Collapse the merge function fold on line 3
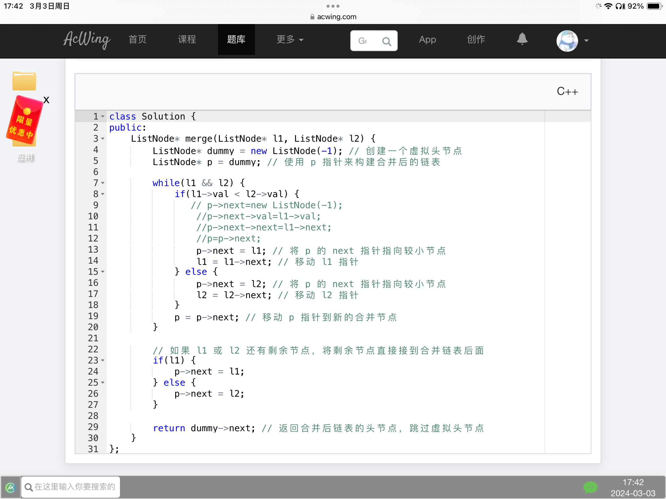Viewport: 666px width, 499px height. pyautogui.click(x=103, y=139)
